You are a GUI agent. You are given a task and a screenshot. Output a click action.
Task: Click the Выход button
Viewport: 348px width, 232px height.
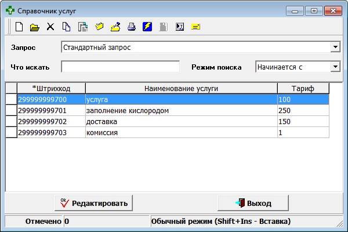tap(253, 203)
